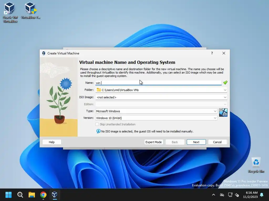Toggle Skip Unattended Installation checkbox
This screenshot has height=201, width=269.
click(x=97, y=124)
